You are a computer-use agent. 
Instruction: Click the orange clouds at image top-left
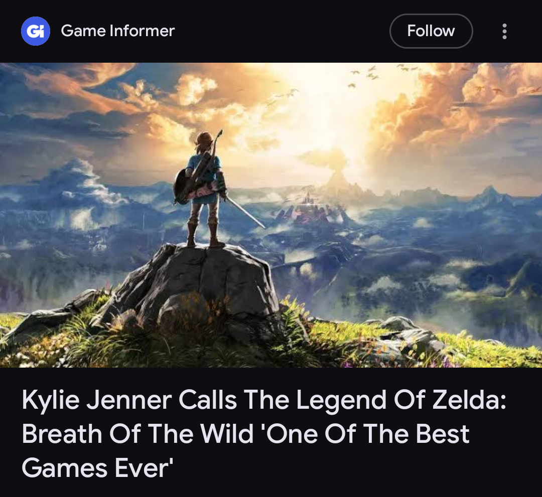(79, 86)
